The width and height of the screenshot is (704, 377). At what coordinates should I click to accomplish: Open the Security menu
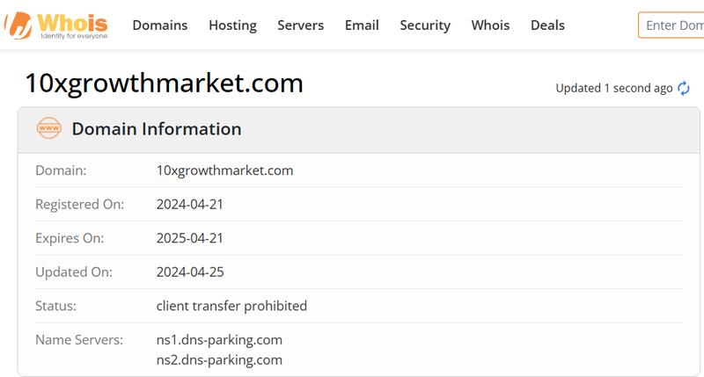(x=425, y=25)
